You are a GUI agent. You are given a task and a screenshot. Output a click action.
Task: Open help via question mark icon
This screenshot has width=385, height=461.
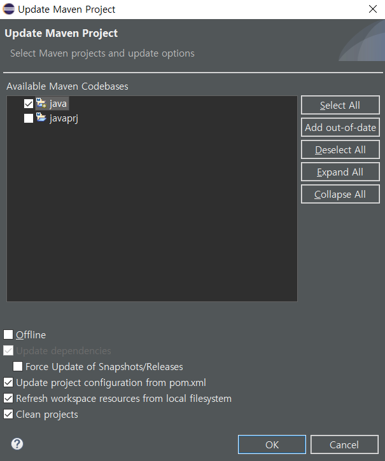17,444
